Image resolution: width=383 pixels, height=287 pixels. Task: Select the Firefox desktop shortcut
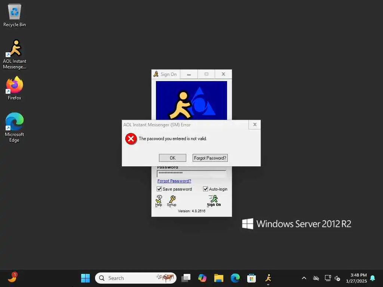pyautogui.click(x=15, y=88)
